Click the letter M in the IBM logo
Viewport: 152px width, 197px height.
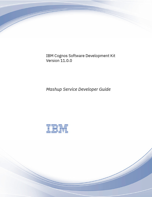click(x=64, y=128)
